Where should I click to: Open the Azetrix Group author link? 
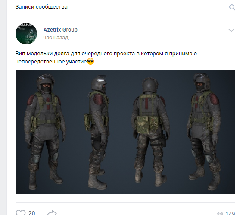(x=60, y=30)
